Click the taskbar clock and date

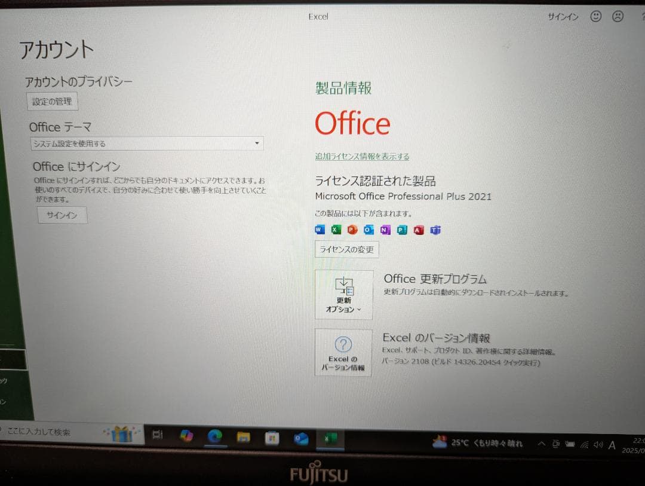pyautogui.click(x=634, y=445)
